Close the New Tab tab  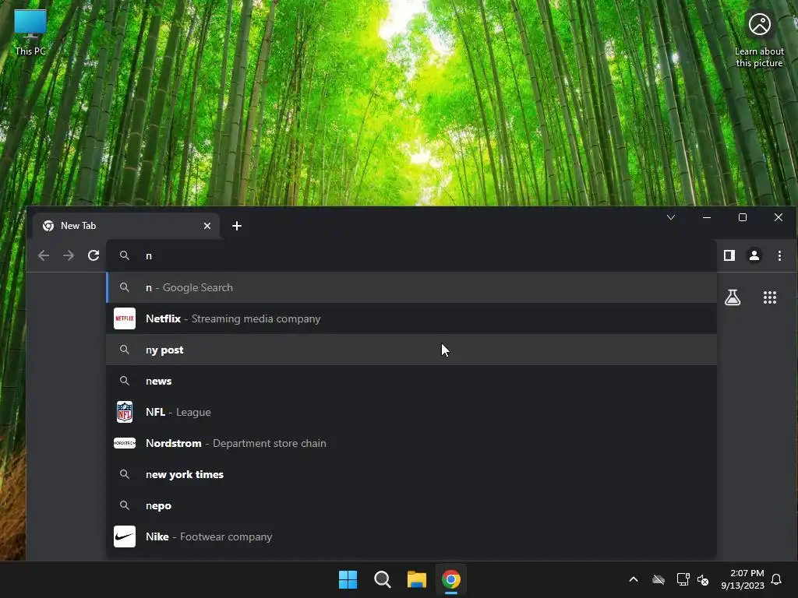(207, 226)
